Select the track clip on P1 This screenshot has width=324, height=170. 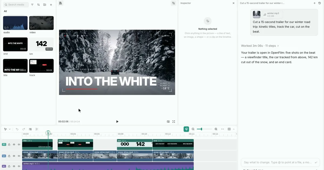pyautogui.click(x=75, y=144)
